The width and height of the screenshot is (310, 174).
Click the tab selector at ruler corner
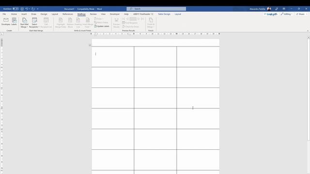[1, 34]
